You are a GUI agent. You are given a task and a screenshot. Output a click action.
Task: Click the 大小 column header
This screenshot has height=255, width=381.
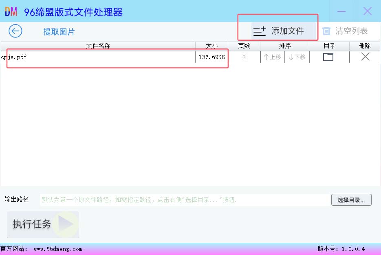211,46
